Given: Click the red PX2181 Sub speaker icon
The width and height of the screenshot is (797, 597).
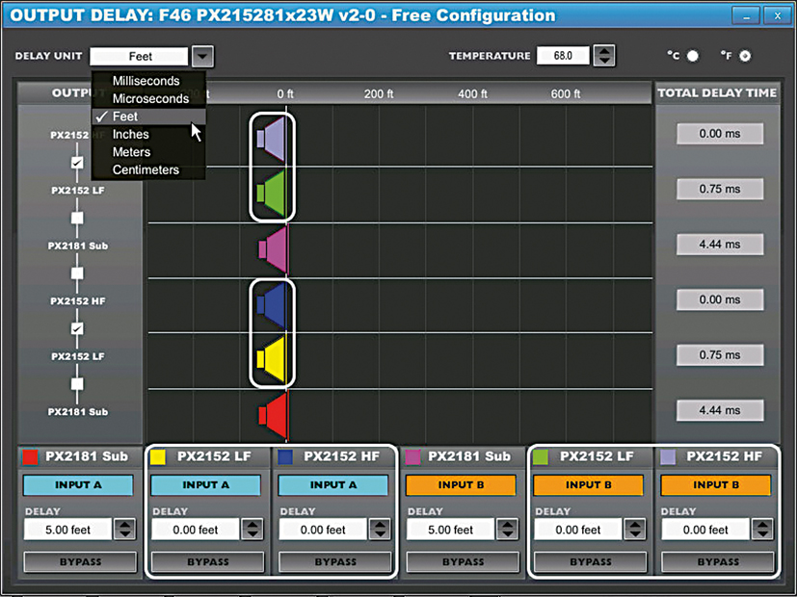Looking at the screenshot, I should click(x=274, y=416).
